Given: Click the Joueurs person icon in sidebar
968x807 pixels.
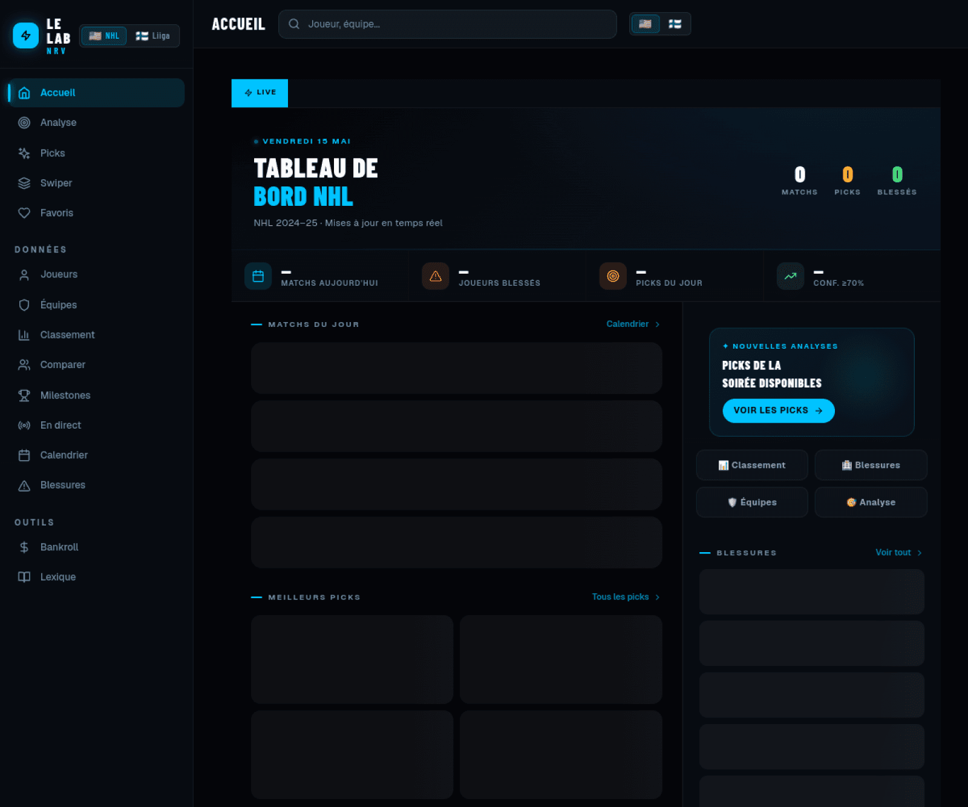Looking at the screenshot, I should 24,275.
